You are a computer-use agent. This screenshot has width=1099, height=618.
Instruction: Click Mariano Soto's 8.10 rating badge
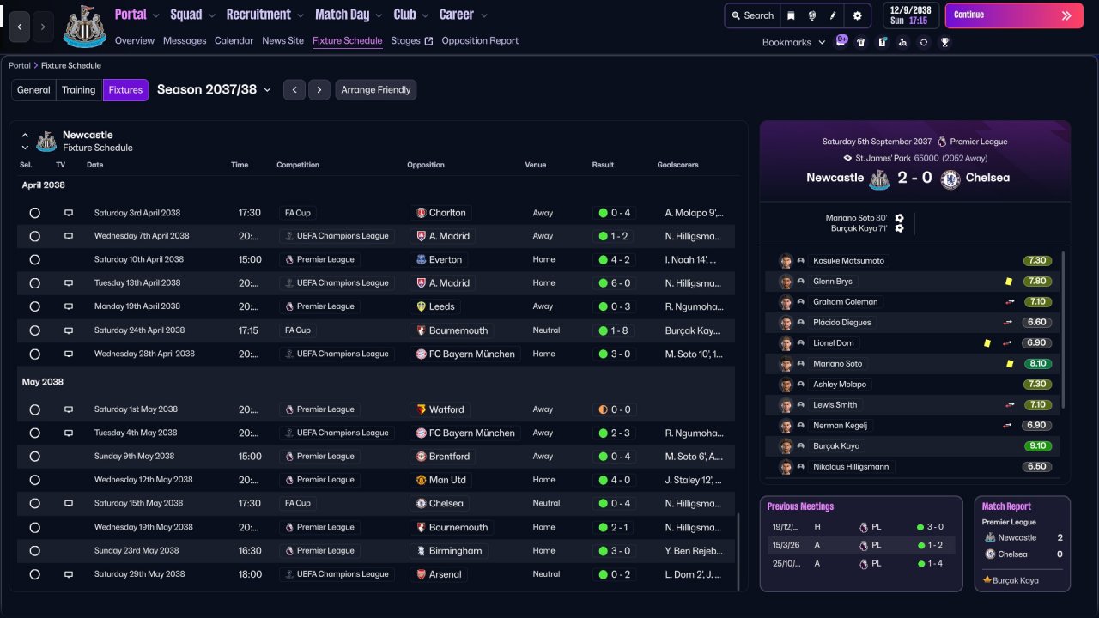click(1037, 364)
